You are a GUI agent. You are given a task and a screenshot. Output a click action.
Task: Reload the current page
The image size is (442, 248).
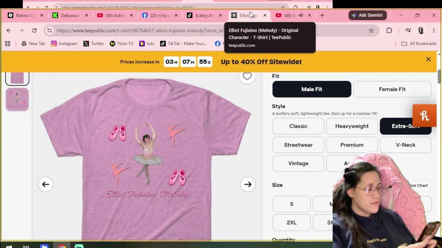click(x=34, y=31)
